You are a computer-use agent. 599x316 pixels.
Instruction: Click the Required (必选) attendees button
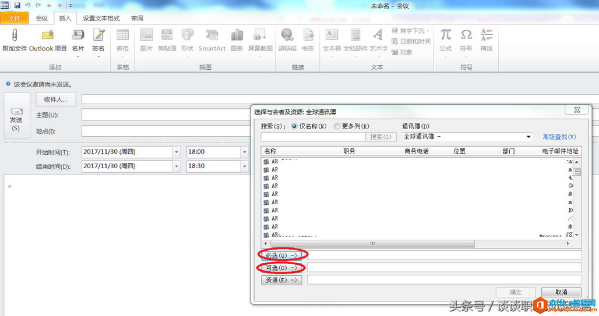(x=281, y=255)
